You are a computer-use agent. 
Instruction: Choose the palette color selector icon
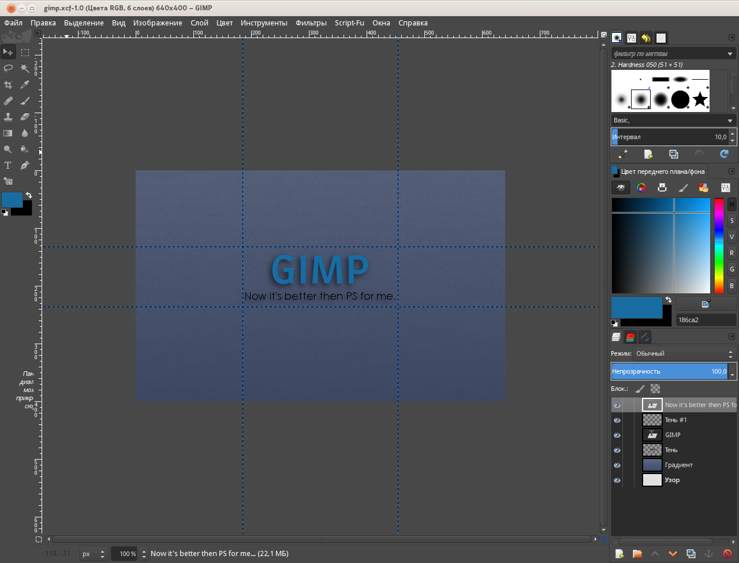tap(704, 188)
